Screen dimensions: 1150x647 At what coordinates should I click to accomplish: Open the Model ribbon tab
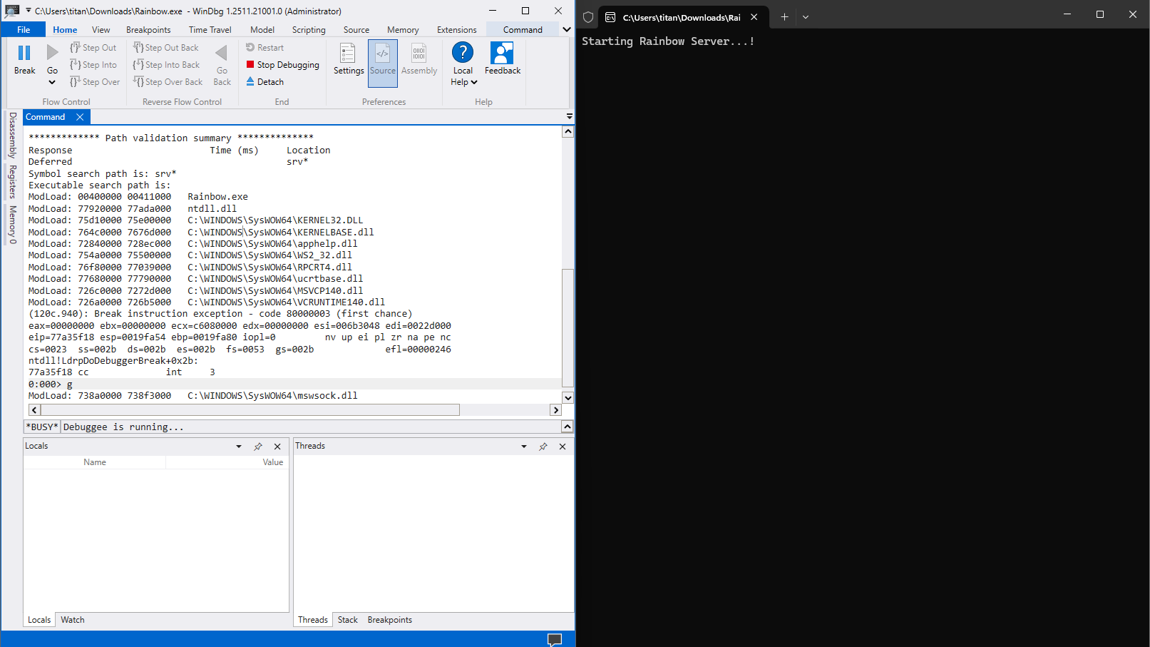point(262,30)
